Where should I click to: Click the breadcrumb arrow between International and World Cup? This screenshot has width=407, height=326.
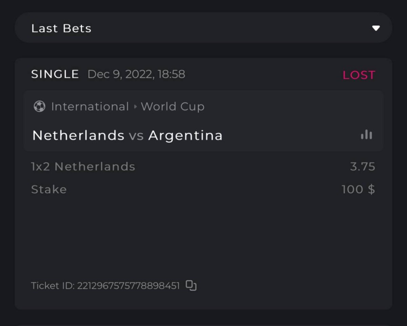pyautogui.click(x=135, y=107)
